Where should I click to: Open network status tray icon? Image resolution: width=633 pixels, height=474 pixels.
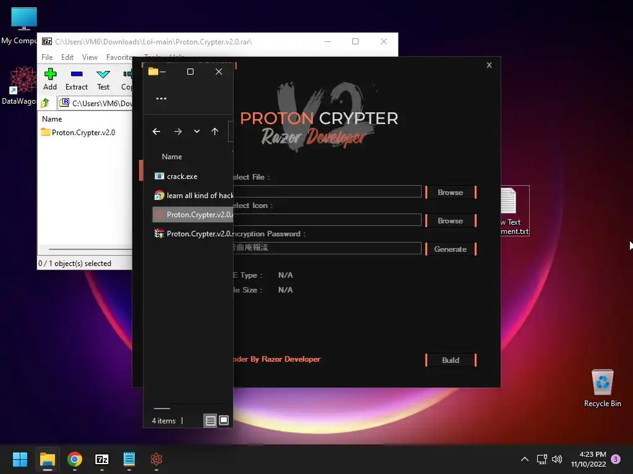pos(542,459)
